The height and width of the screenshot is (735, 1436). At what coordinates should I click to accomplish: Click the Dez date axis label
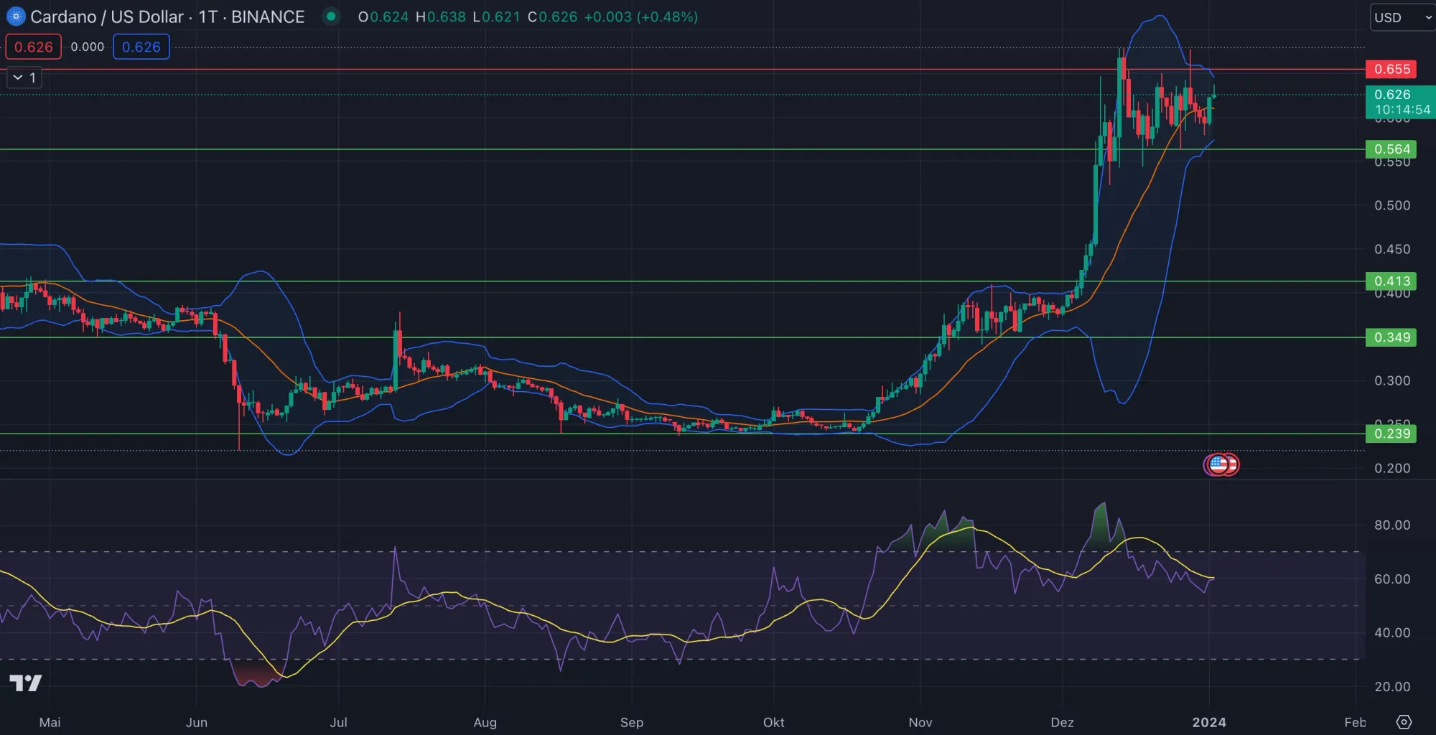click(x=1062, y=723)
